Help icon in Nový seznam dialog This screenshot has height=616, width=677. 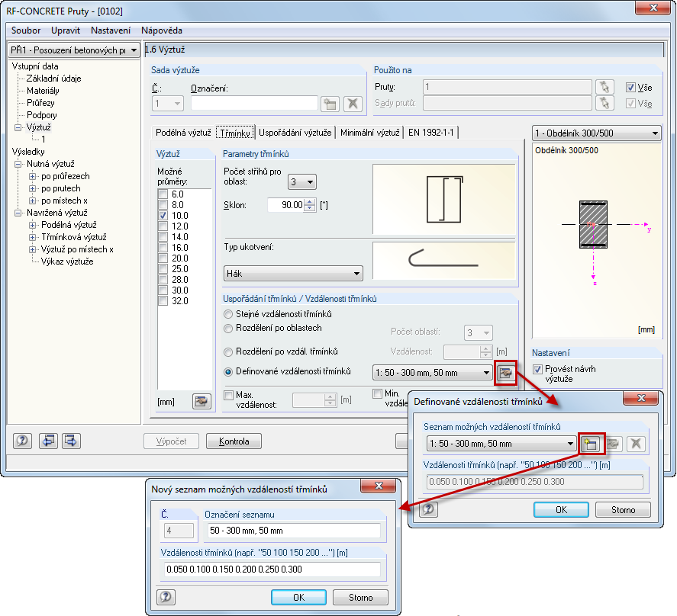tap(166, 597)
